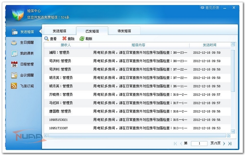Click the vertical scrollbar down arrow

pos(233,131)
